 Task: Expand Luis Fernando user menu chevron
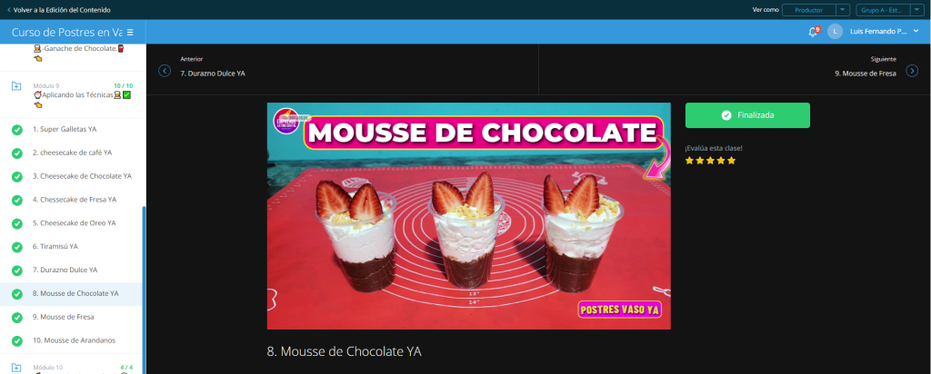click(916, 32)
